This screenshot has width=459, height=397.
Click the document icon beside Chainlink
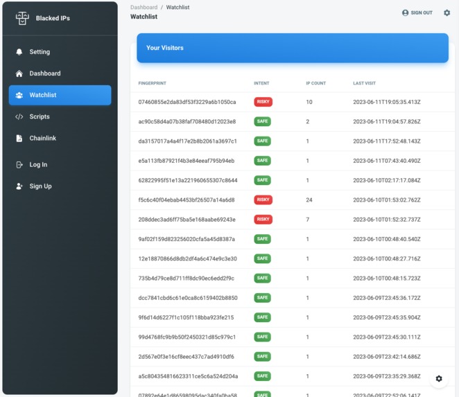click(x=19, y=138)
